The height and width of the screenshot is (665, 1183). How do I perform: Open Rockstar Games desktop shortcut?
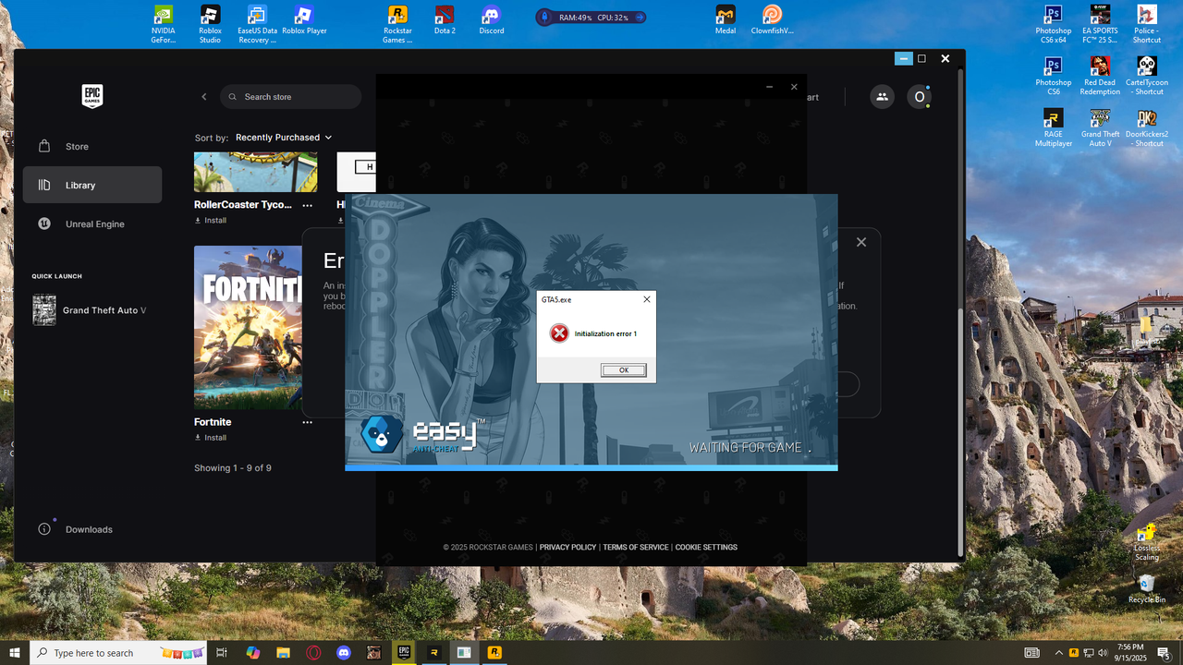397,24
